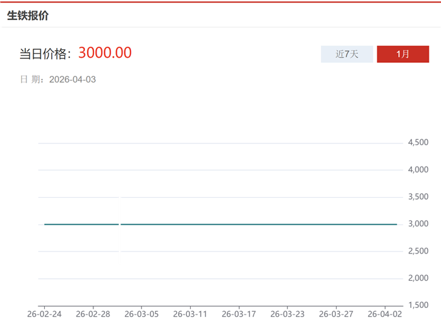Click the 2026-04-03 date text
This screenshot has width=441, height=319.
73,80
